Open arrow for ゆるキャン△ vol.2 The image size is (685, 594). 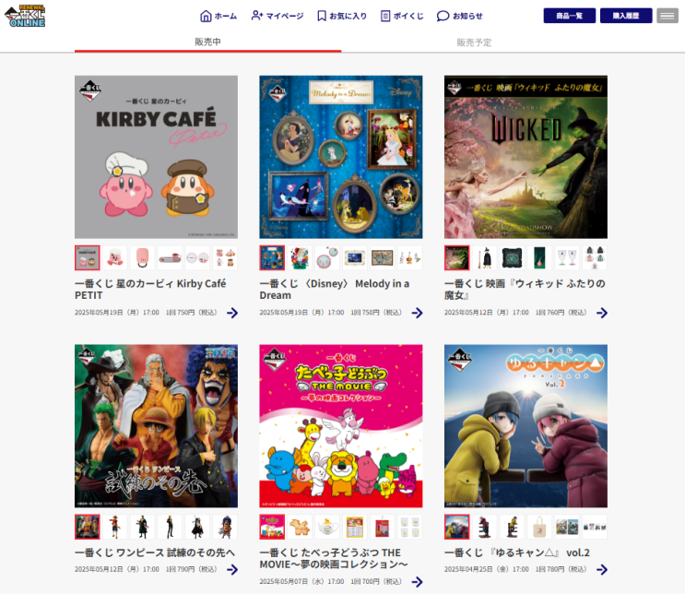(x=602, y=569)
